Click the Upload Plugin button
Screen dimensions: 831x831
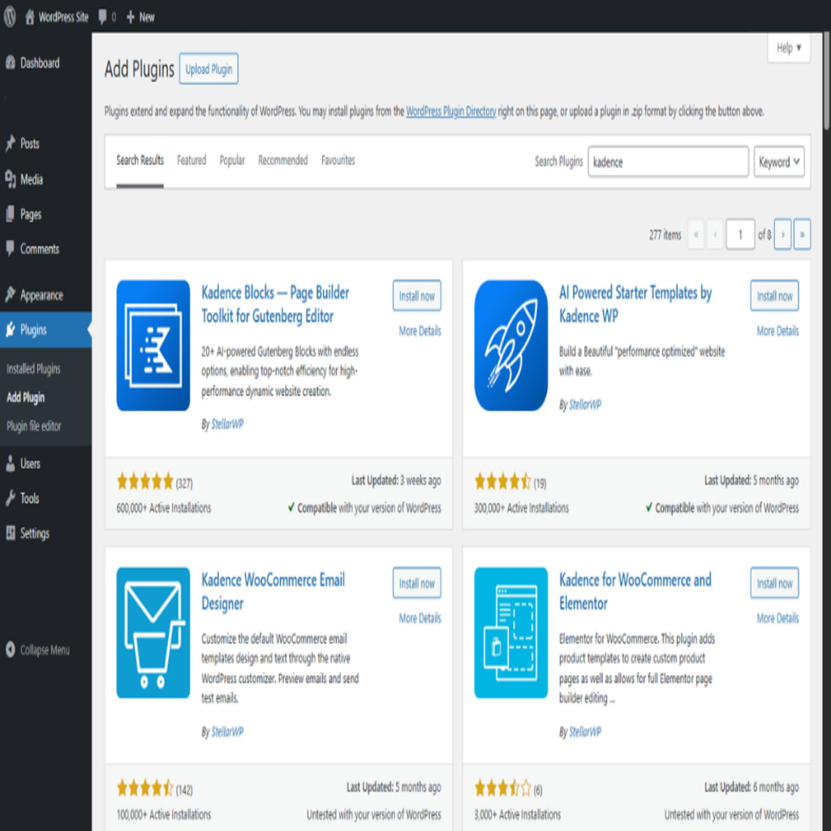(x=209, y=69)
